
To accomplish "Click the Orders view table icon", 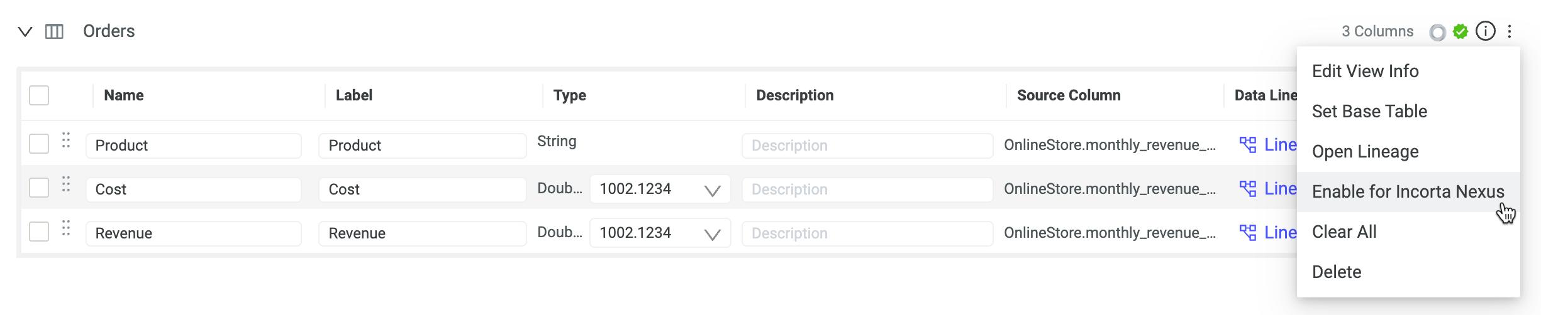I will [x=55, y=31].
